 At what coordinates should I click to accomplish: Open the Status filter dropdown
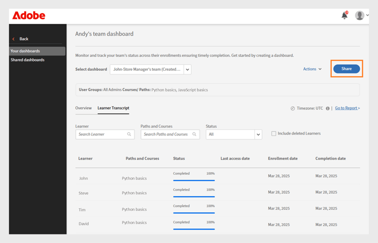pos(258,135)
